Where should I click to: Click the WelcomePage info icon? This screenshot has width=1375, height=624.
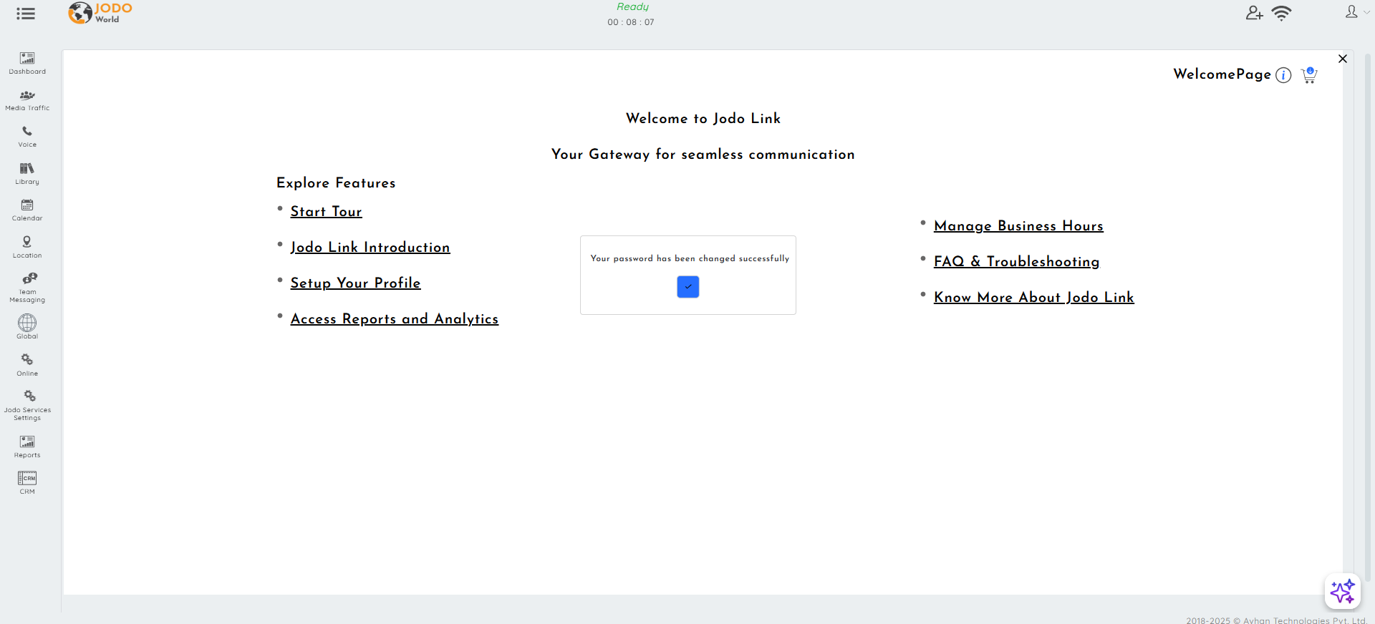(1283, 75)
